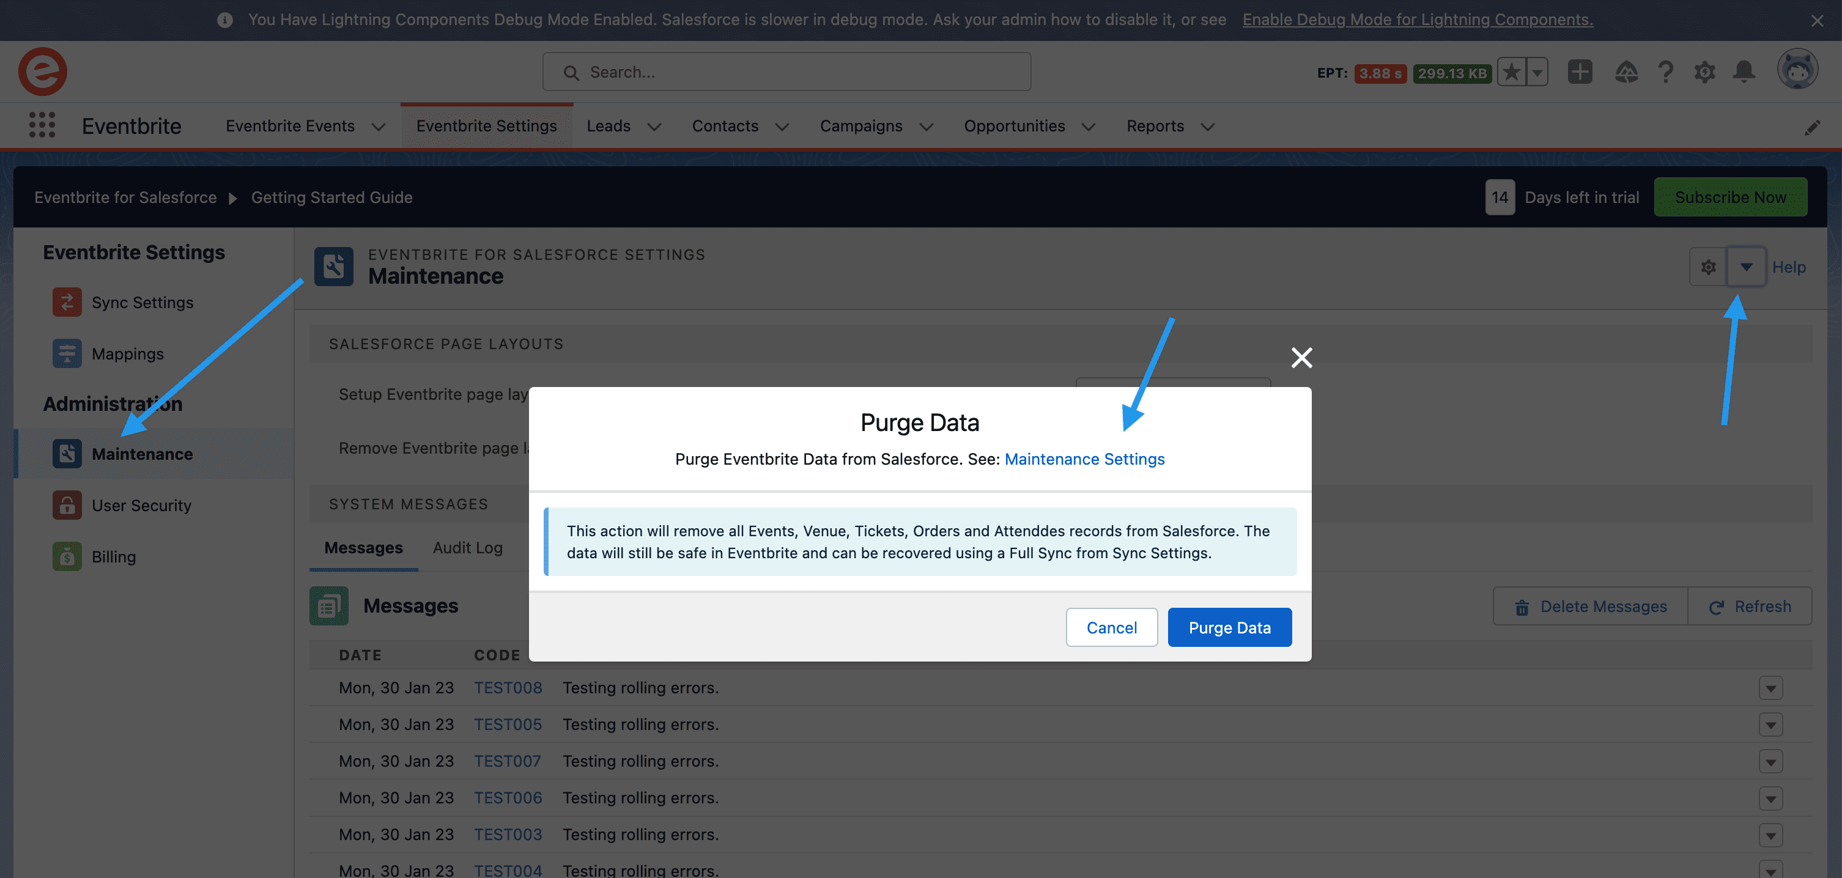Open row actions for TEST006 message
Screen dimensions: 1842x878
click(1770, 799)
